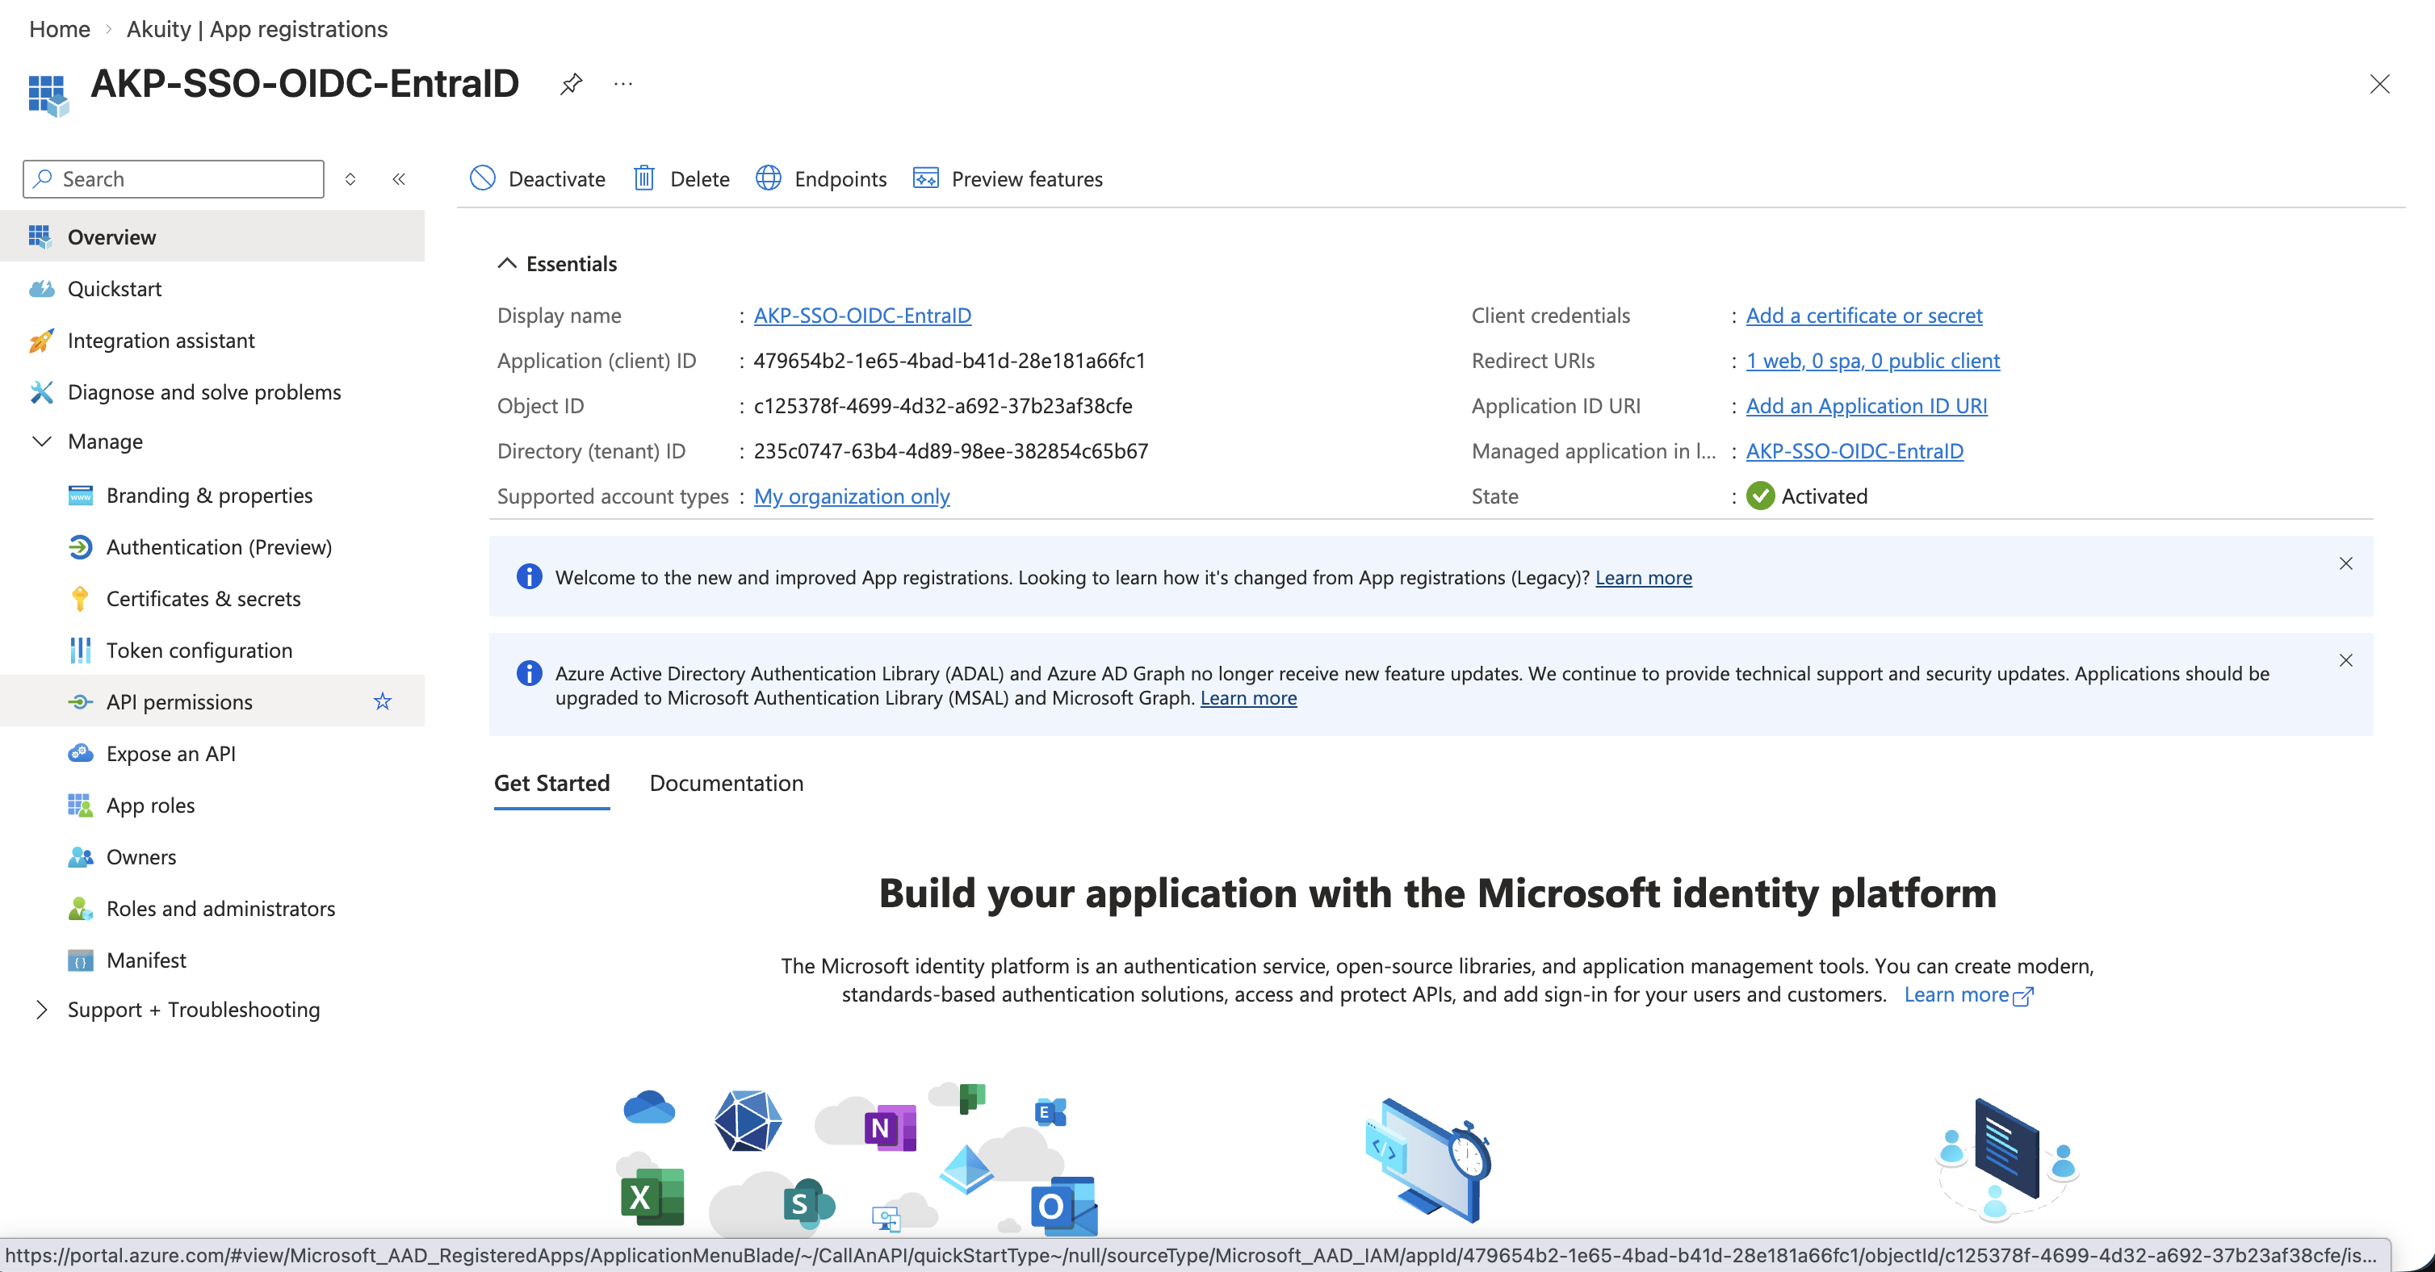Collapse the Essentials section

[507, 264]
